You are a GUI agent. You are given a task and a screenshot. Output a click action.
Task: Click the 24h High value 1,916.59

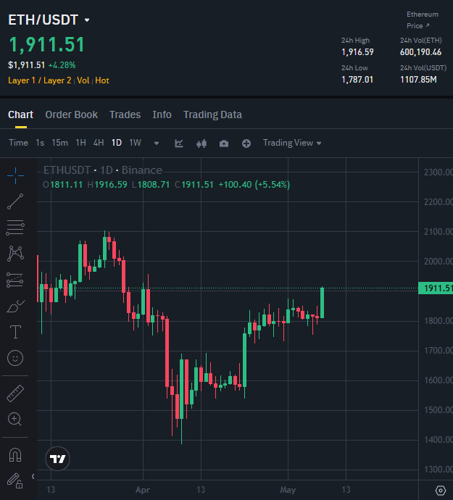357,52
